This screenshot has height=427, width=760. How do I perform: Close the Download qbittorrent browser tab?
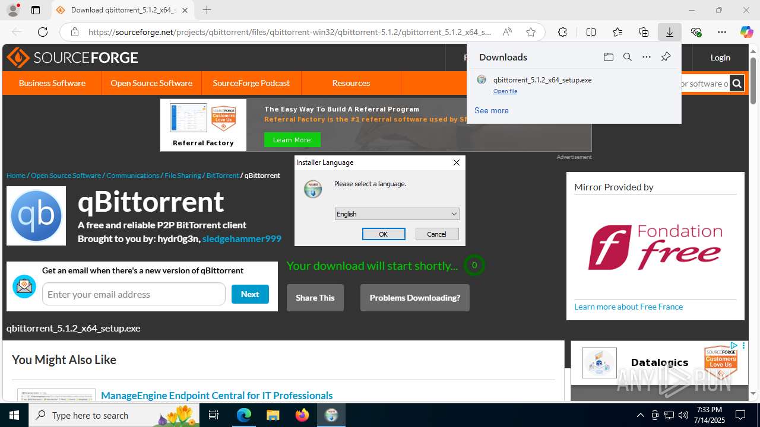pos(185,10)
